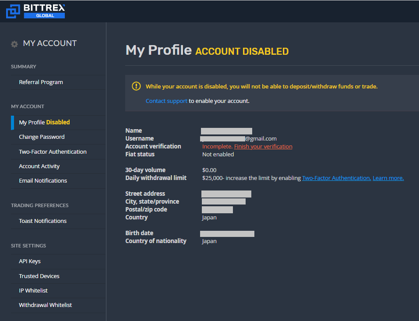Viewport: 419px width, 321px height.
Task: Go to IP Whitelist settings
Action: tap(33, 291)
